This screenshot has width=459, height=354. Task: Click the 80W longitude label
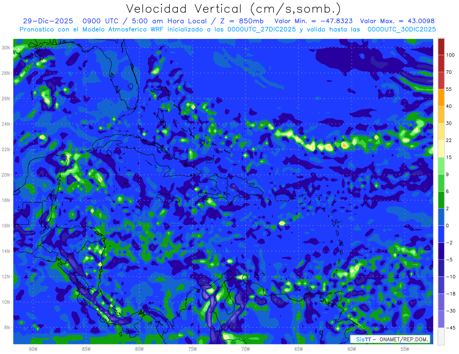tap(139, 349)
